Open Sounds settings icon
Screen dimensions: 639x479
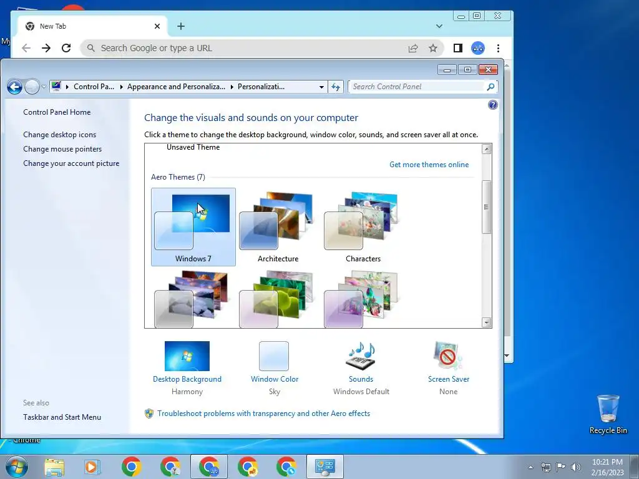361,356
